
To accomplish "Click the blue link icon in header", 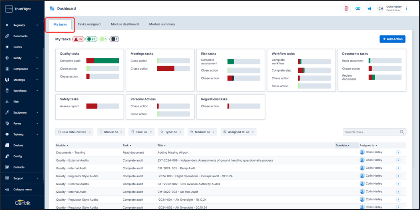I will pyautogui.click(x=358, y=8).
